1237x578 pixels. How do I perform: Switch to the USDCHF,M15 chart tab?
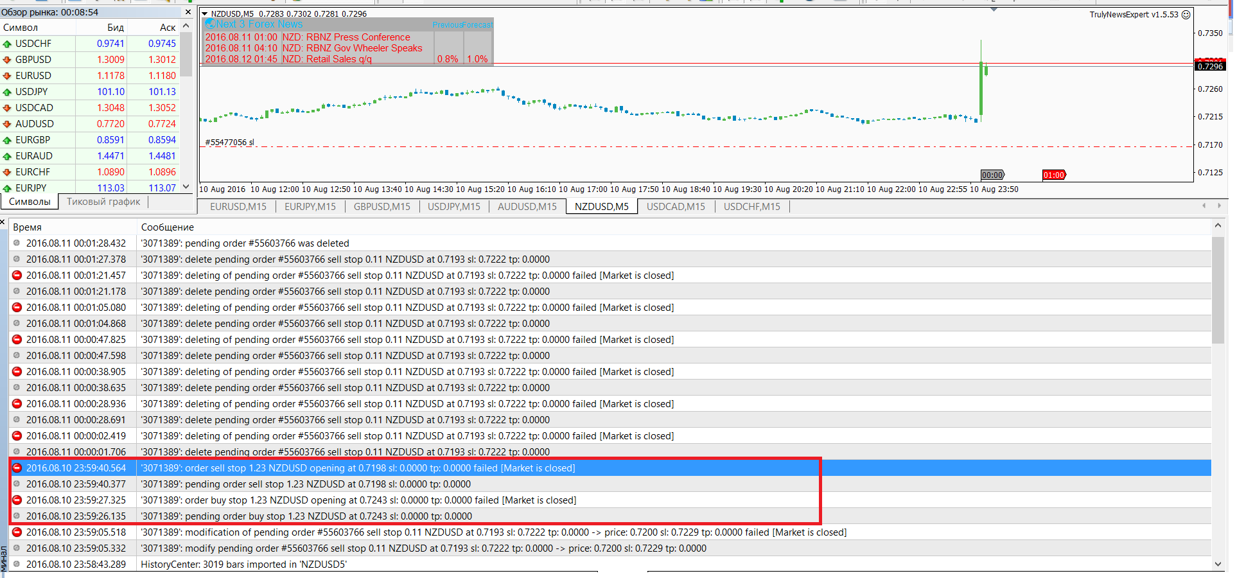tap(752, 207)
